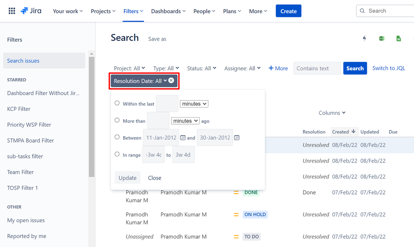Open the calendar picker beside 30-Jan-2012
Viewport: 414px width, 247px height.
tap(237, 138)
